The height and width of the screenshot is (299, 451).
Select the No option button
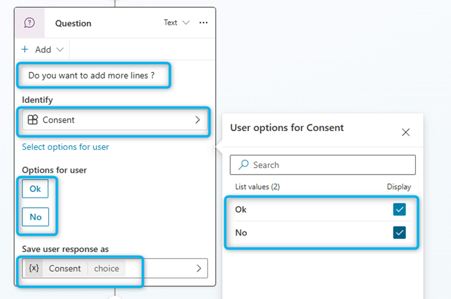(x=35, y=217)
